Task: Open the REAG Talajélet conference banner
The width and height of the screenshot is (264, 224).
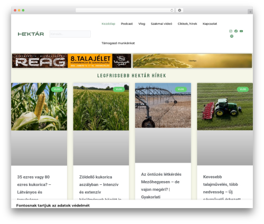Action: 71,61
